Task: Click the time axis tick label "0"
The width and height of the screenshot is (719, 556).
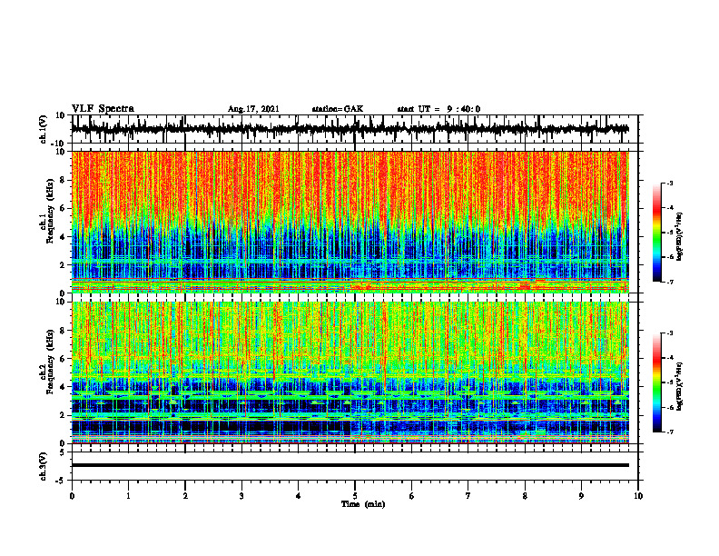Action: pos(72,496)
